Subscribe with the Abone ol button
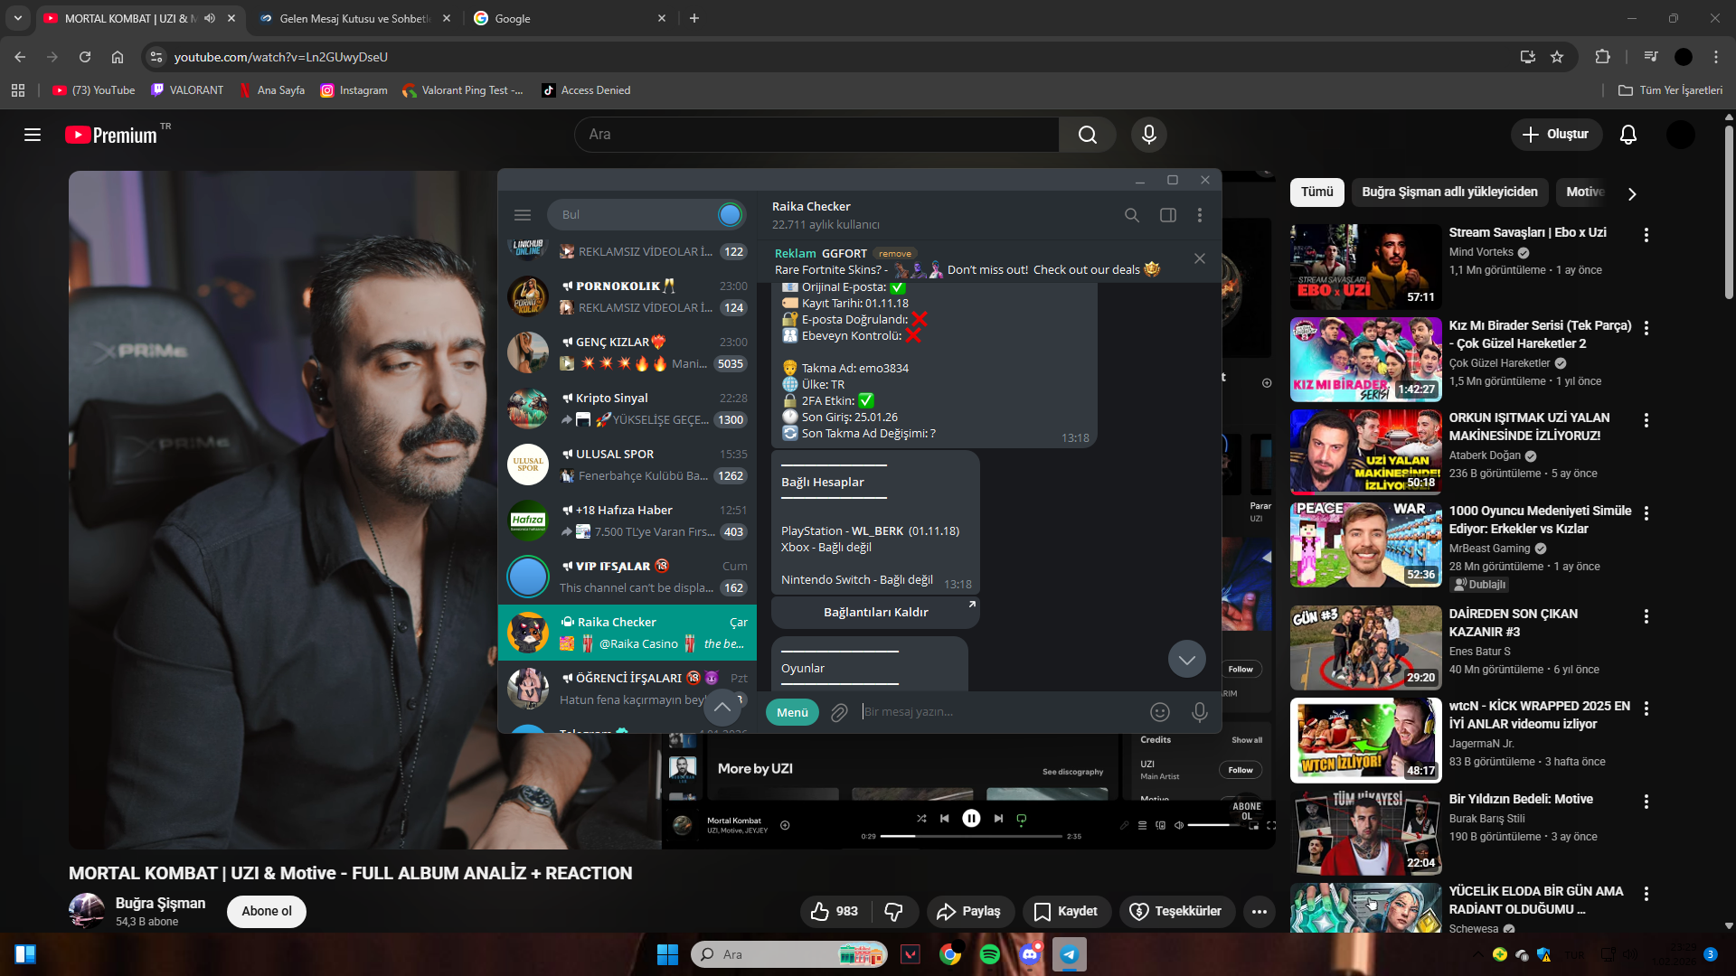The width and height of the screenshot is (1736, 976). tap(267, 912)
